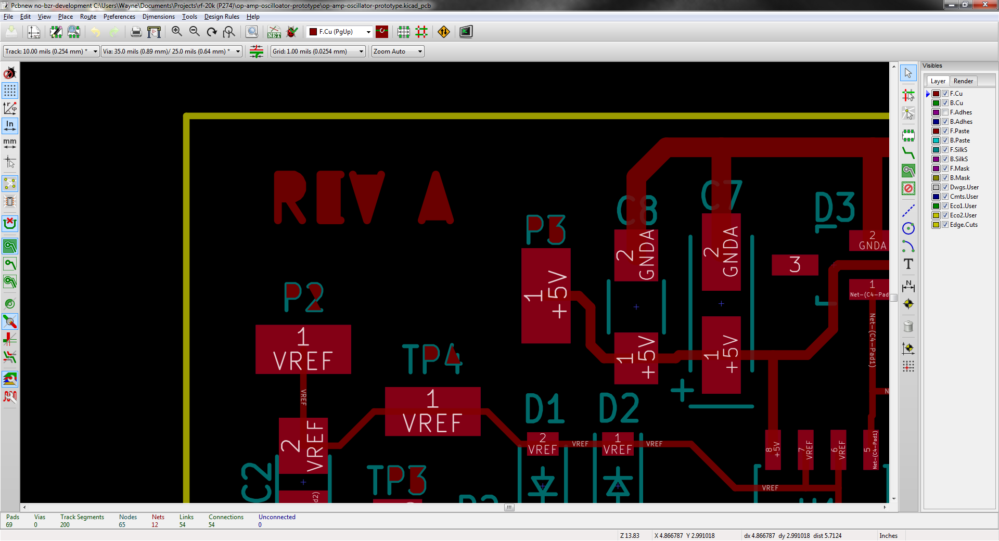Click the NET netlist icon
Screen dimensions: 999x541
274,32
